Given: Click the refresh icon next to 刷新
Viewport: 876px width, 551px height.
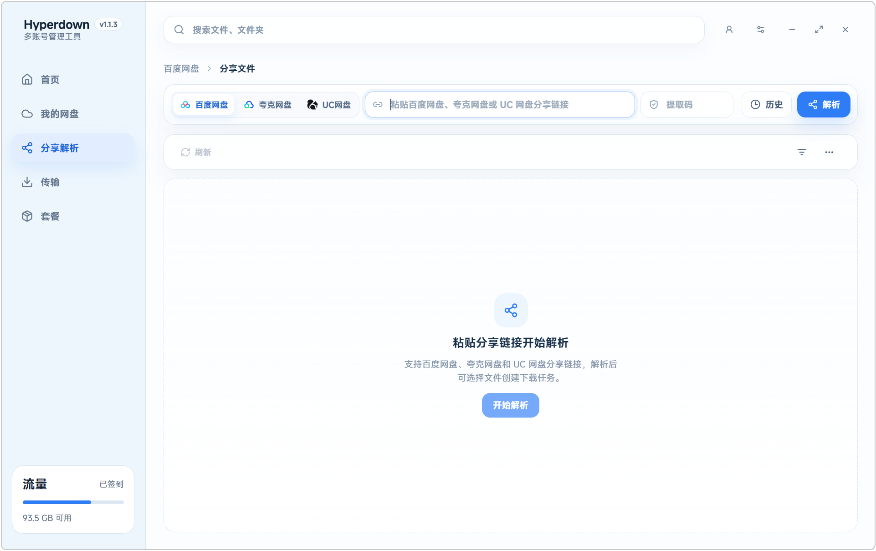Looking at the screenshot, I should [x=185, y=152].
